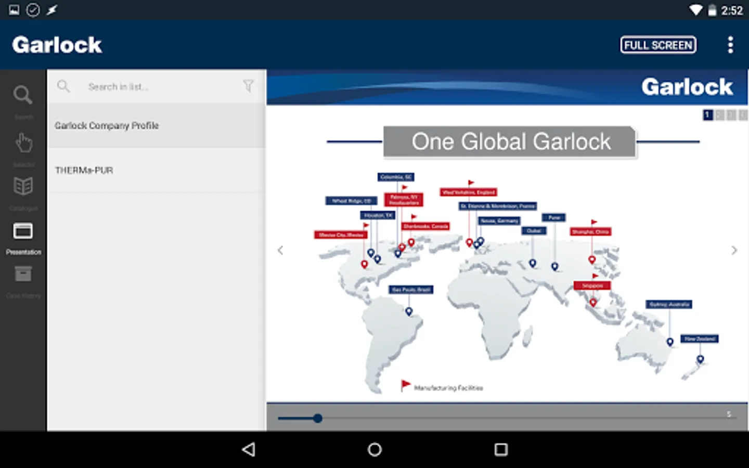Click the Pune map pin
This screenshot has width=749, height=468.
555,267
